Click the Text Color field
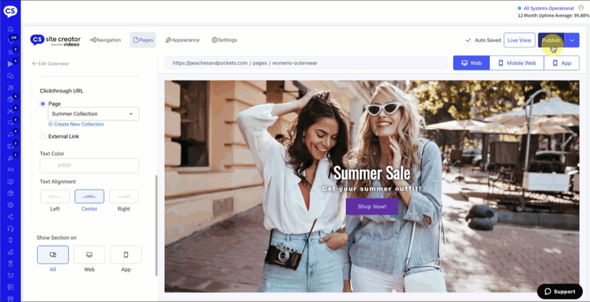 pos(89,166)
